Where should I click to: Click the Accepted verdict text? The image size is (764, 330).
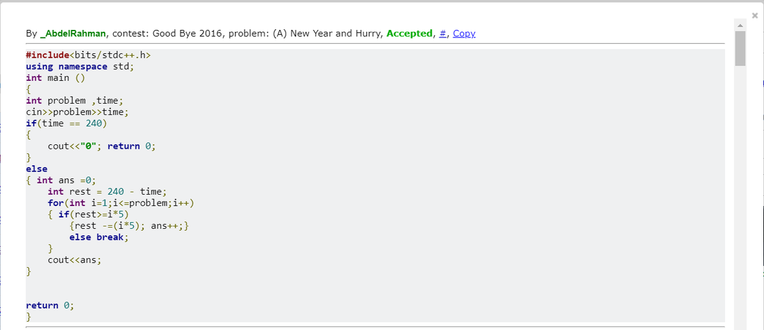pos(409,34)
